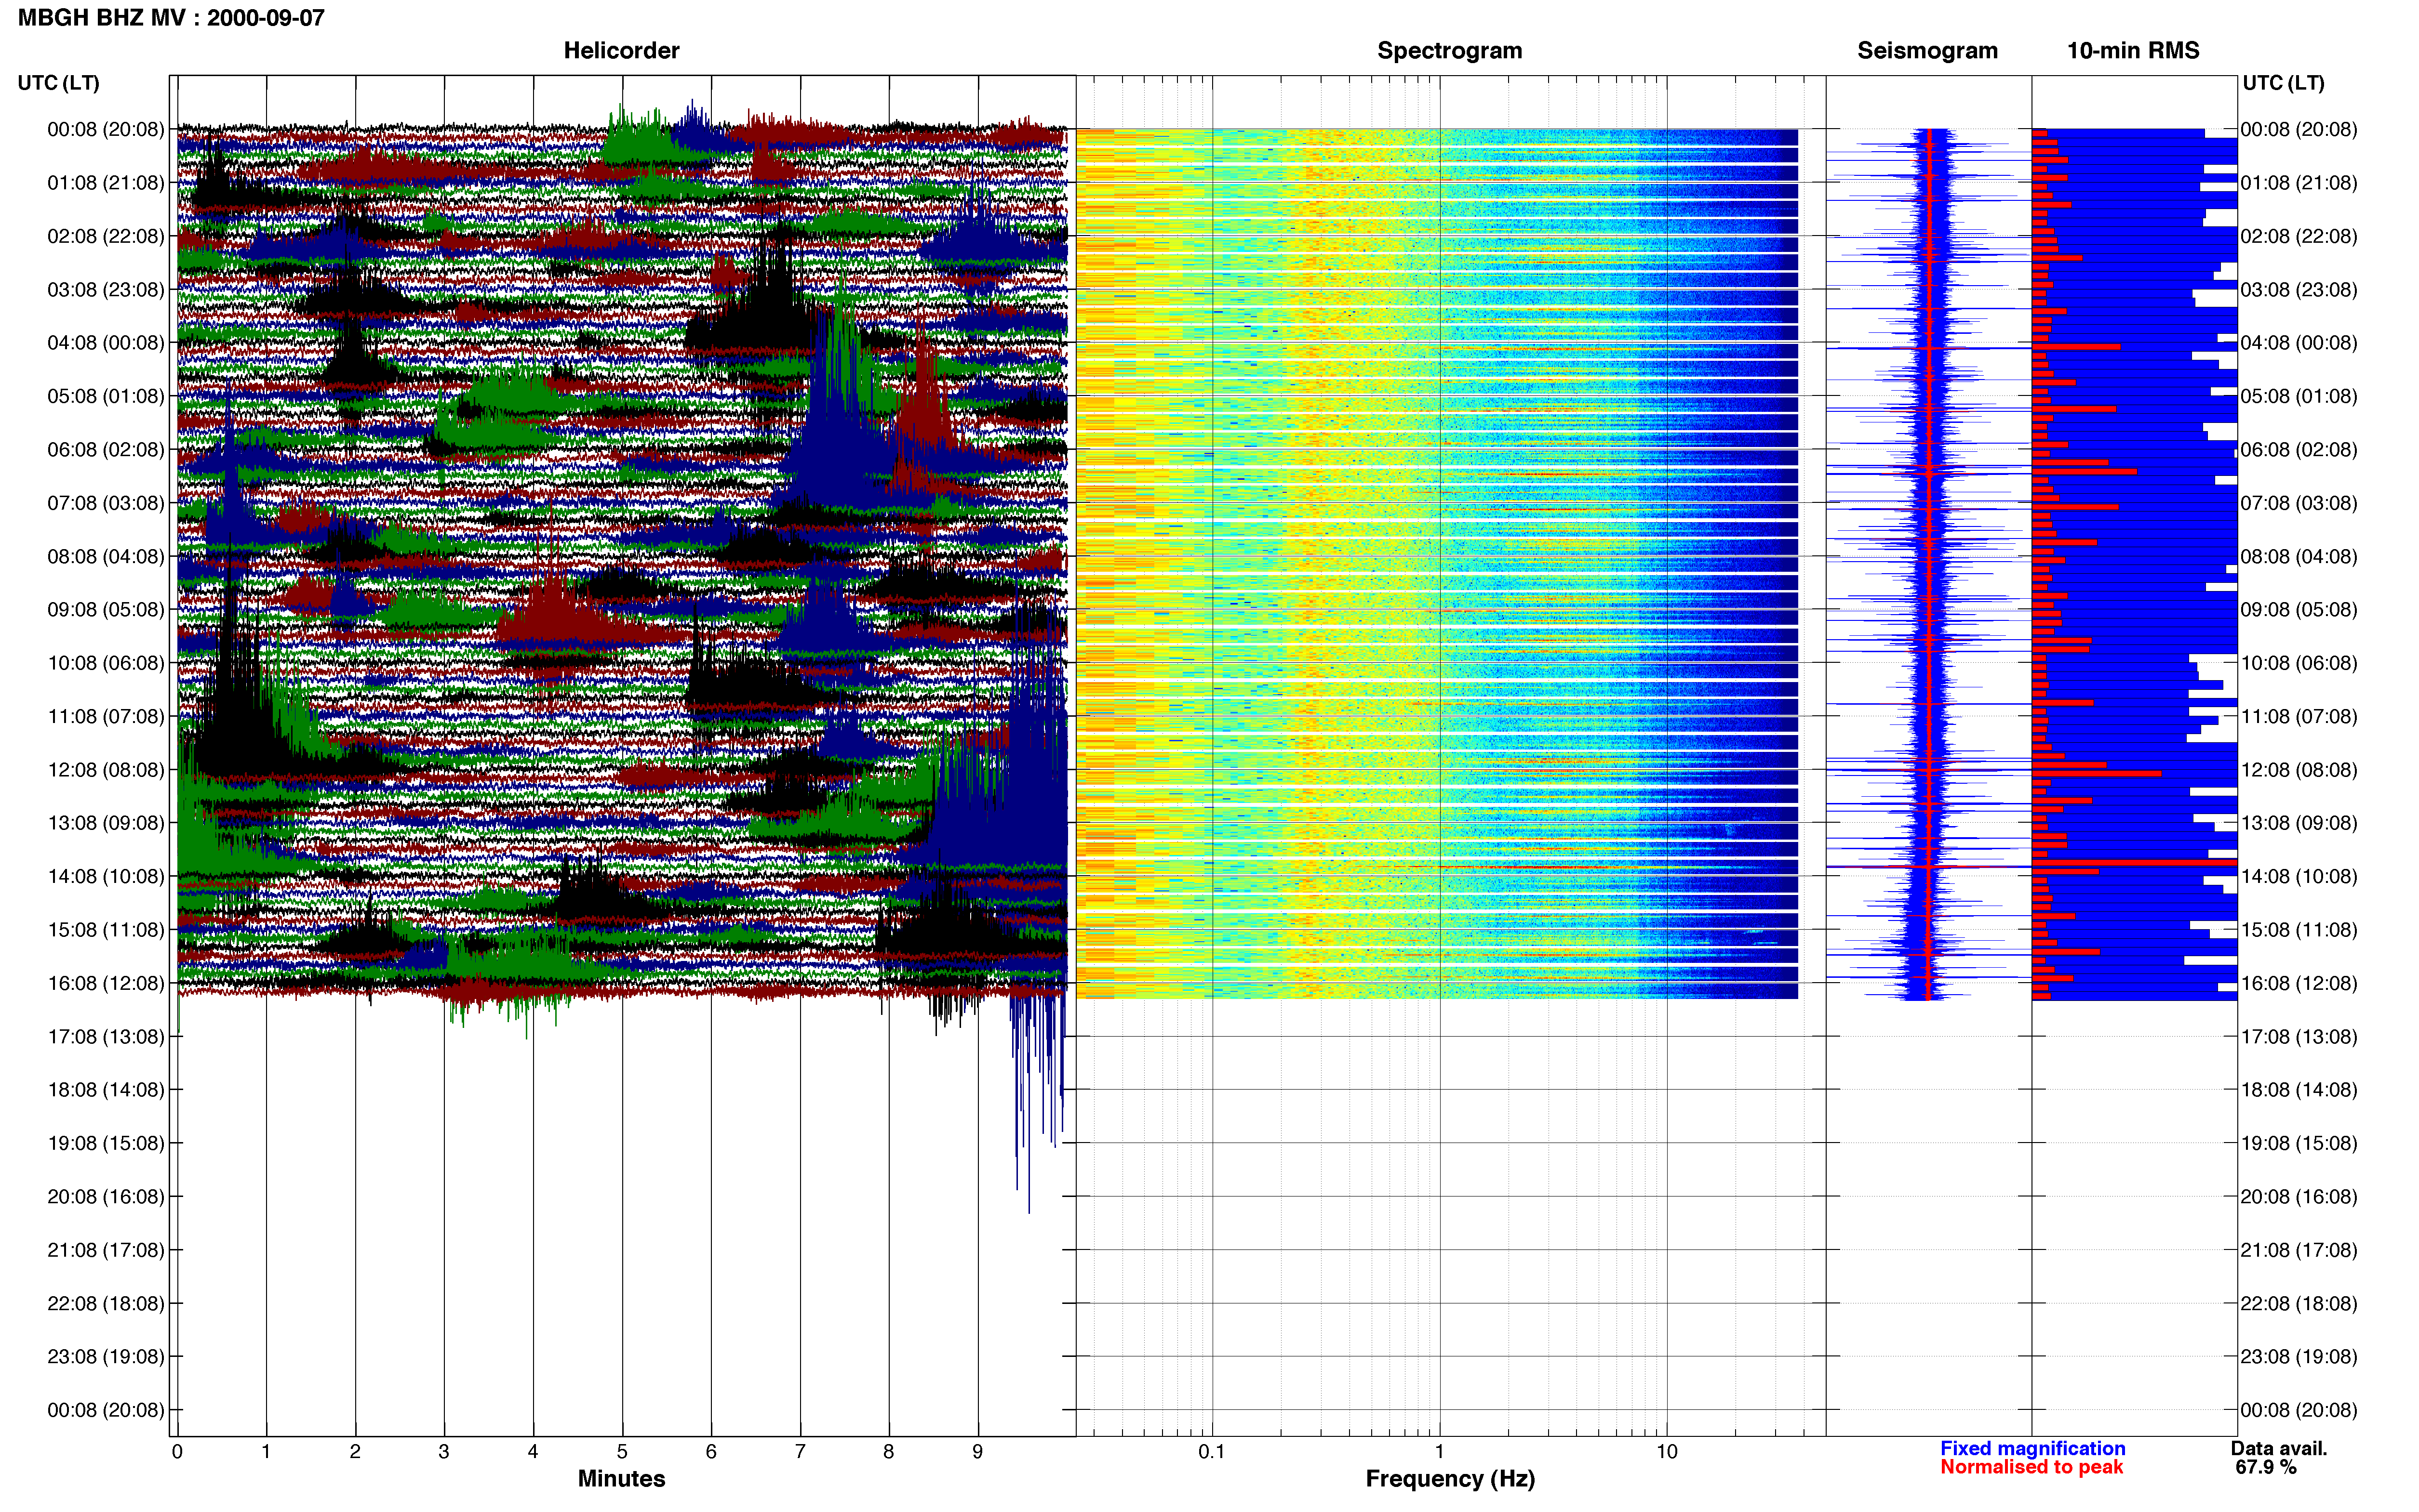Click the '10' tick on the Frequency axis

[x=1667, y=1452]
